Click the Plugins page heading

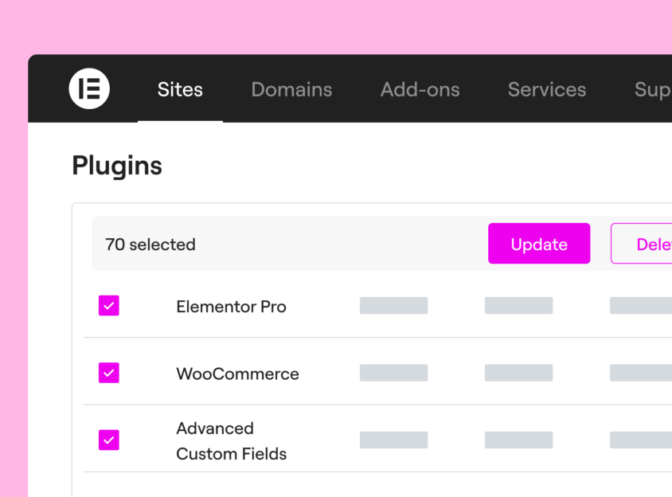point(117,166)
